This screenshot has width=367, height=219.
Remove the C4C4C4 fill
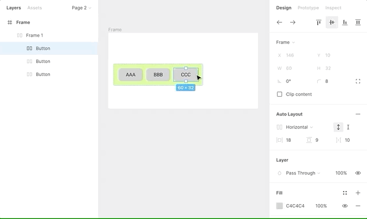358,206
